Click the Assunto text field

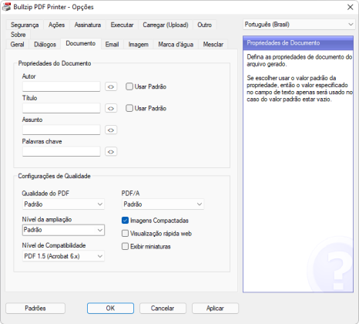tap(61, 130)
